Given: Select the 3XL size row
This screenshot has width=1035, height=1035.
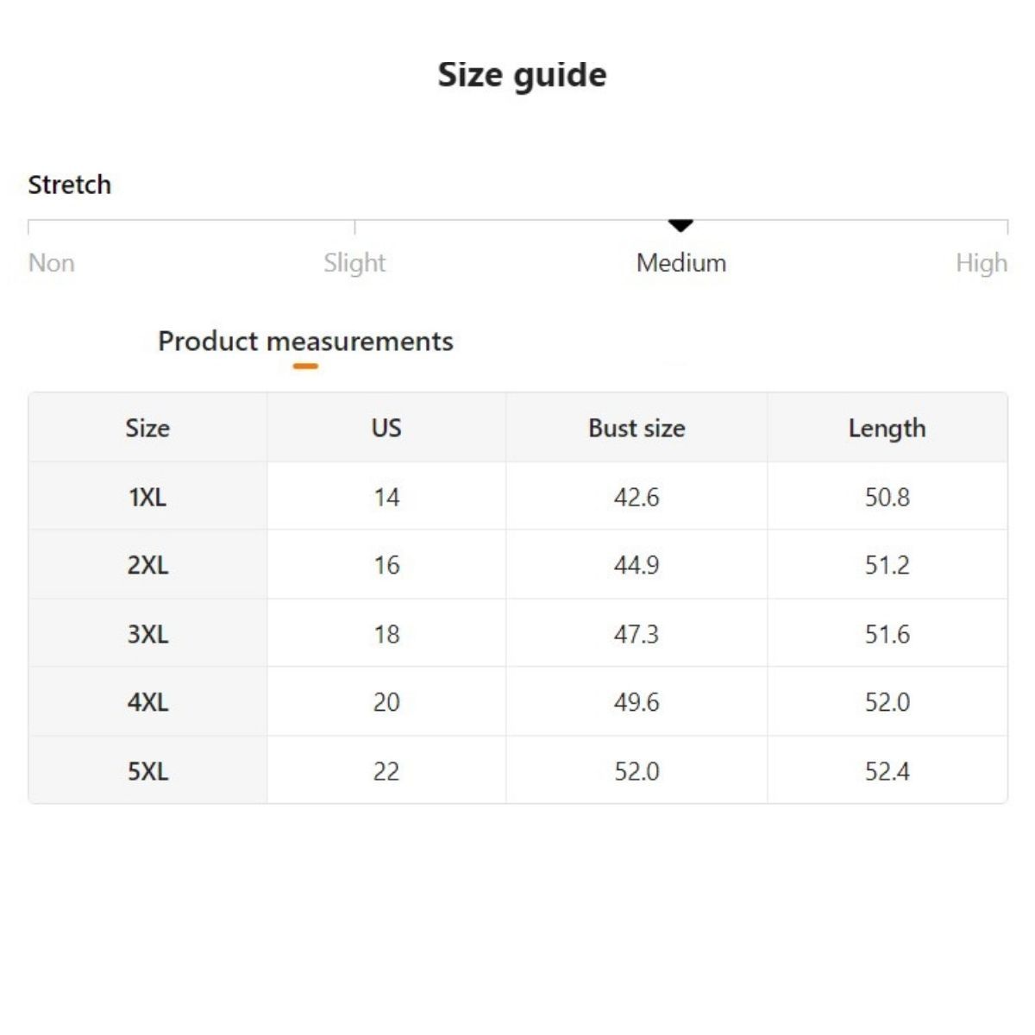Looking at the screenshot, I should 147,634.
